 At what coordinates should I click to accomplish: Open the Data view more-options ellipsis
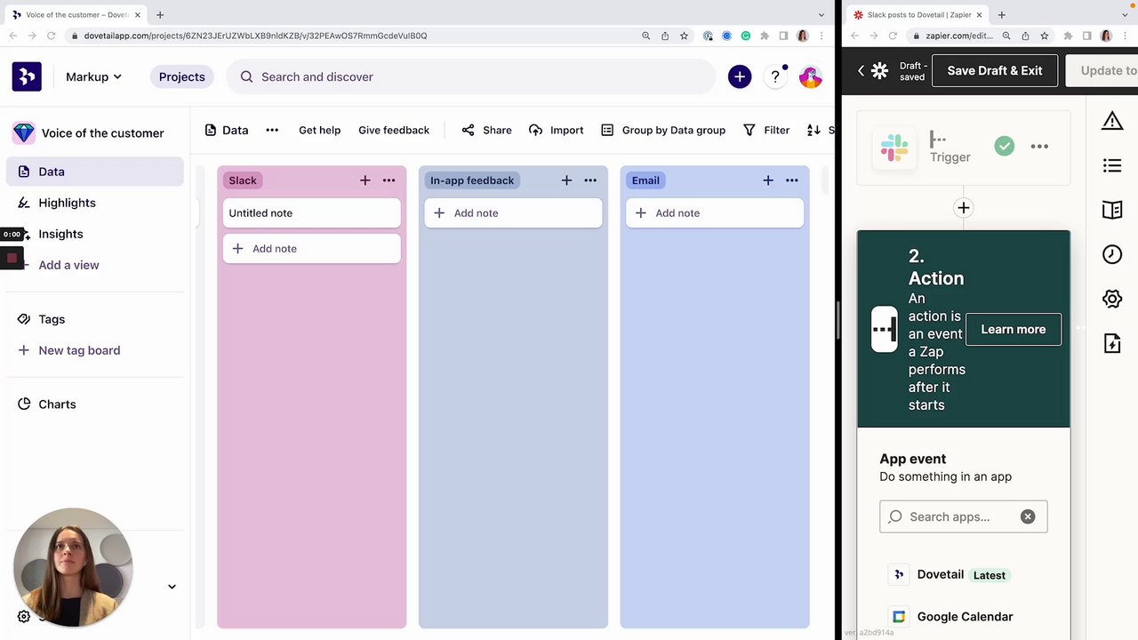[x=272, y=130]
